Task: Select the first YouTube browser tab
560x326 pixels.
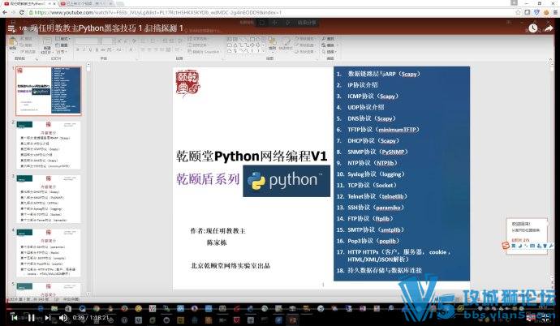Action: (x=28, y=3)
